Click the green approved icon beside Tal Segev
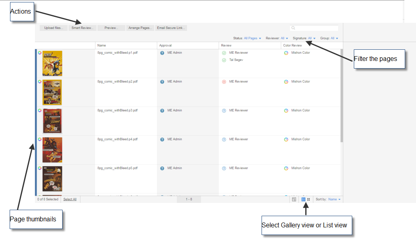Image resolution: width=416 pixels, height=243 pixels. tap(224, 60)
